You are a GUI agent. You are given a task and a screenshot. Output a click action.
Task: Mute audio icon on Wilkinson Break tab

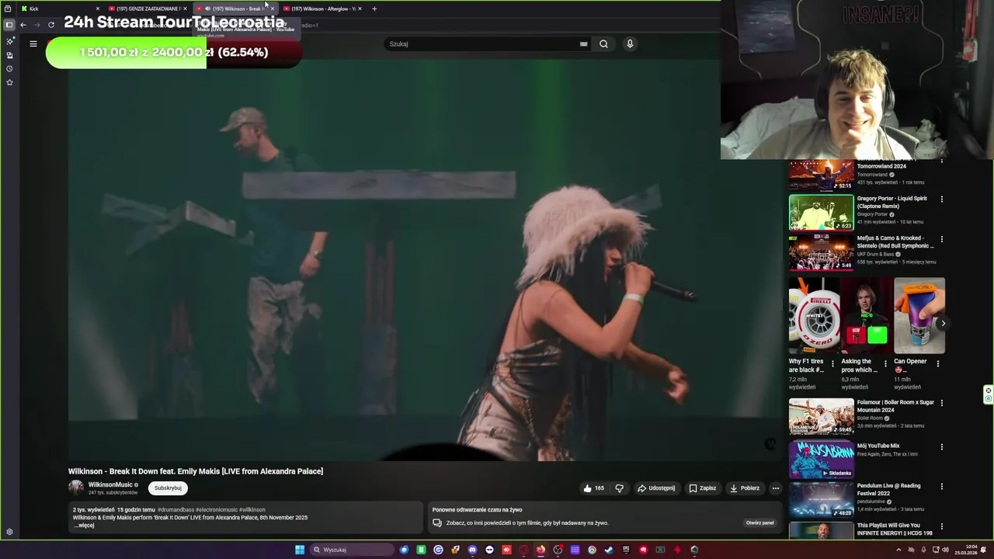(207, 9)
